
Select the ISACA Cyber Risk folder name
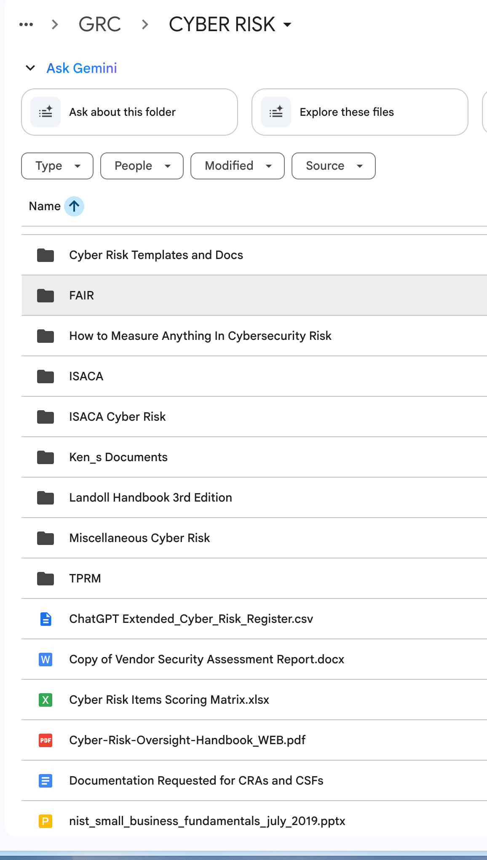point(118,417)
